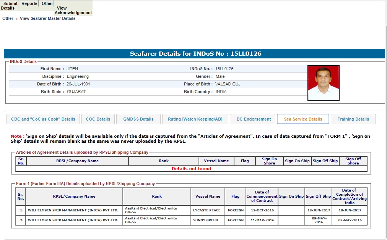Screen dimensions: 387x240
Task: Click the Form 1 Vessel Name column header
Action: [x=208, y=197]
